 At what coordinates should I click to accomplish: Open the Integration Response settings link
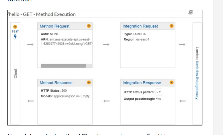[x=142, y=83]
